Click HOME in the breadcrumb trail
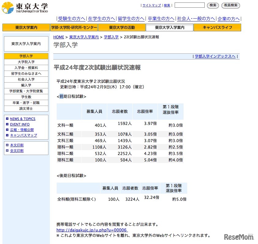 click(59, 37)
